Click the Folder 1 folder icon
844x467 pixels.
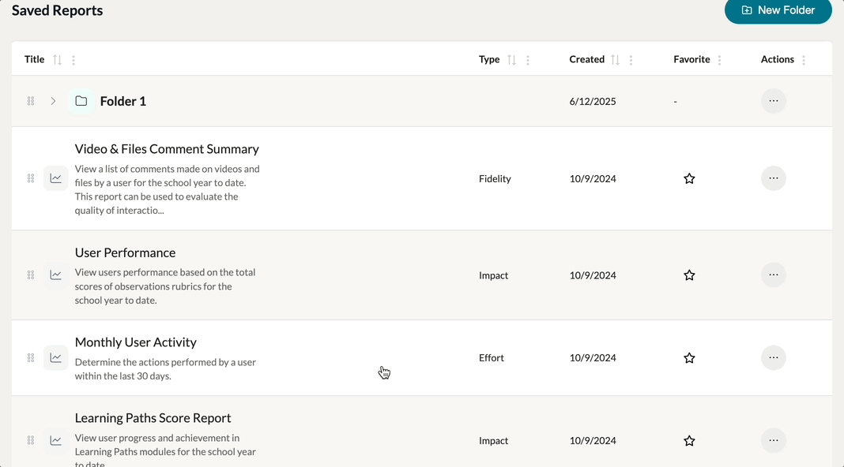[x=81, y=101]
